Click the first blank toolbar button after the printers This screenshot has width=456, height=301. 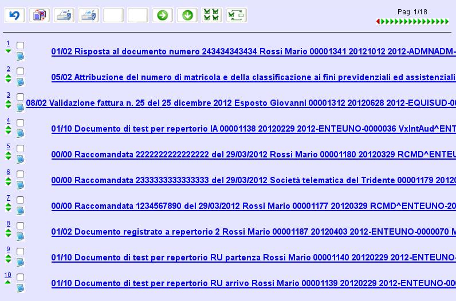point(113,15)
